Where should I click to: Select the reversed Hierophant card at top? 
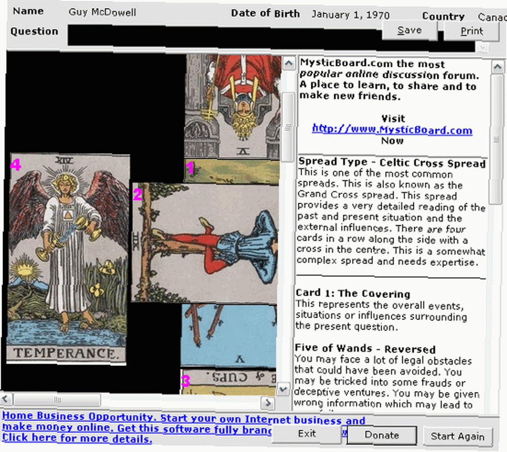pos(232,106)
